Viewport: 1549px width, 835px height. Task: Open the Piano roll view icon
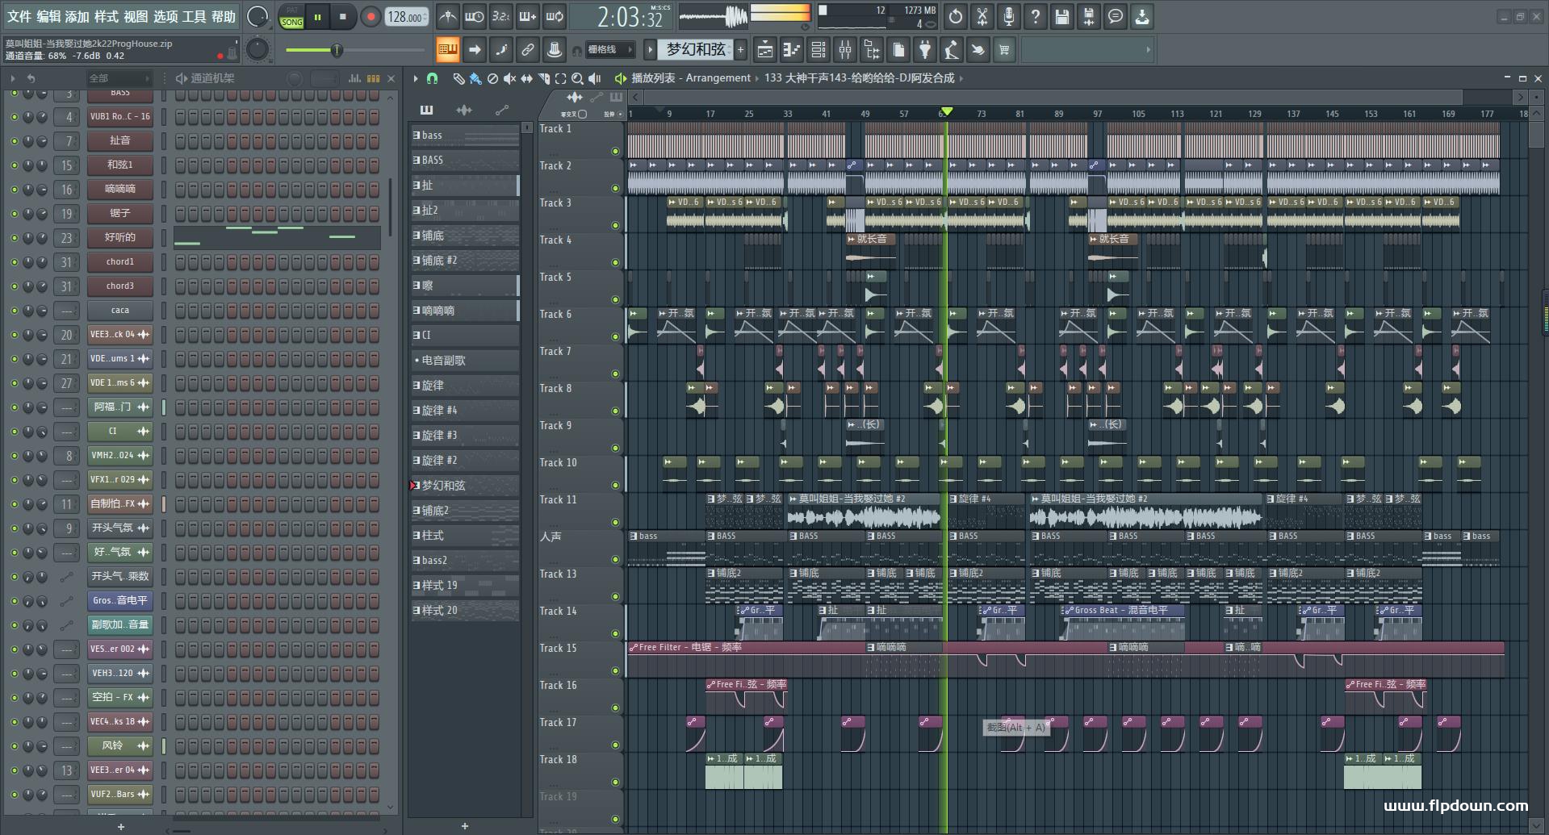pos(792,50)
